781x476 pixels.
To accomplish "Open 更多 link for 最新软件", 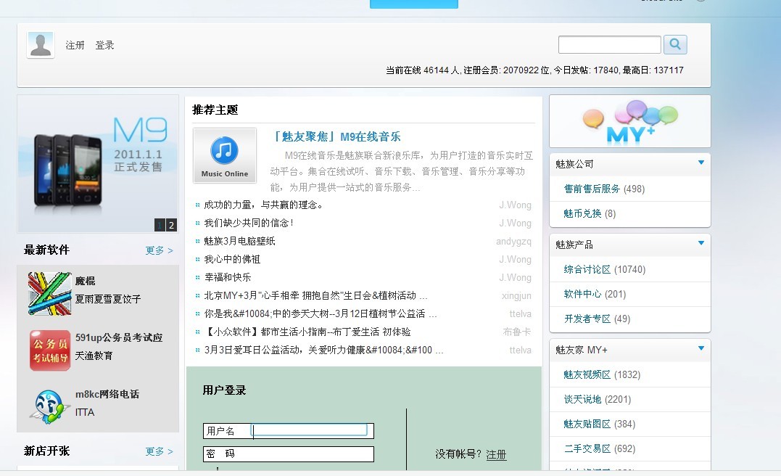I will (159, 250).
